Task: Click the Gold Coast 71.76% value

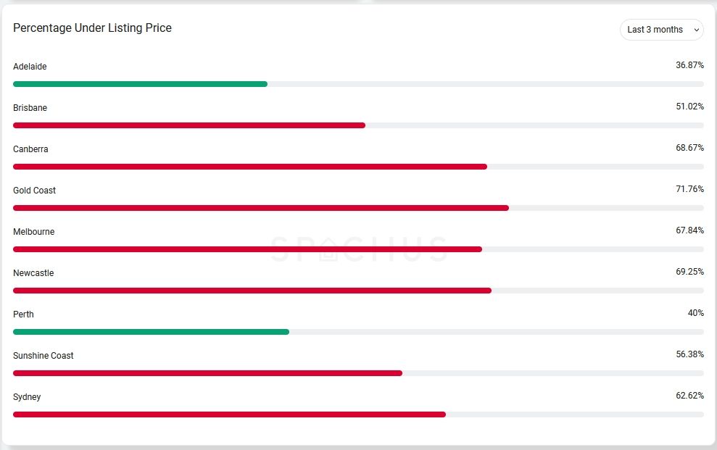Action: pyautogui.click(x=689, y=189)
